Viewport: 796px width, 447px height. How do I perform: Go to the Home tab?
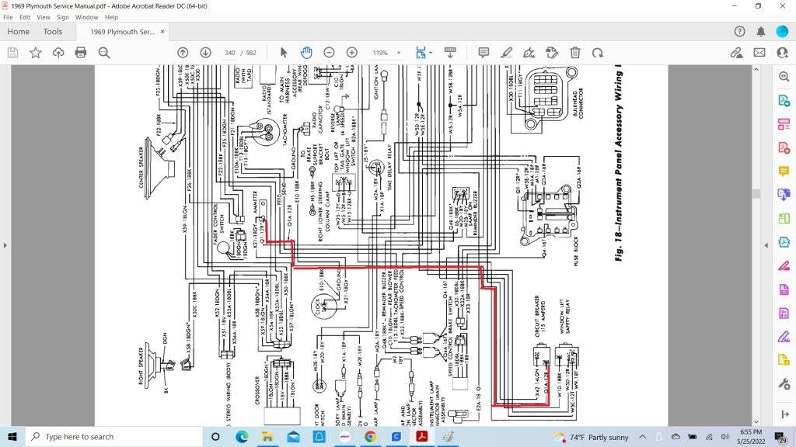(18, 32)
